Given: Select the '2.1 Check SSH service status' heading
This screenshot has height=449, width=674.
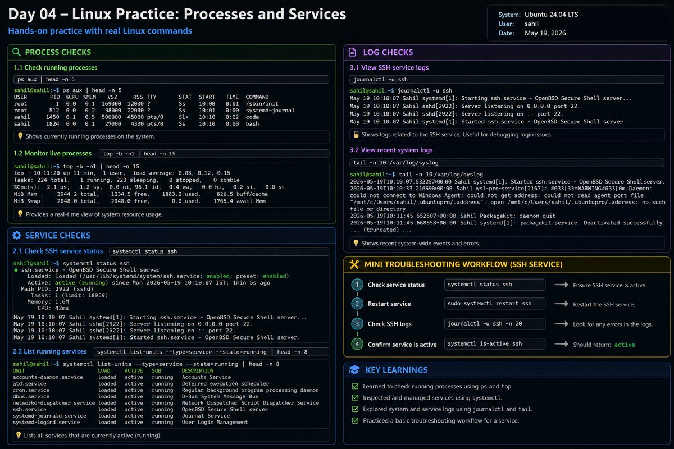Looking at the screenshot, I should 58,251.
